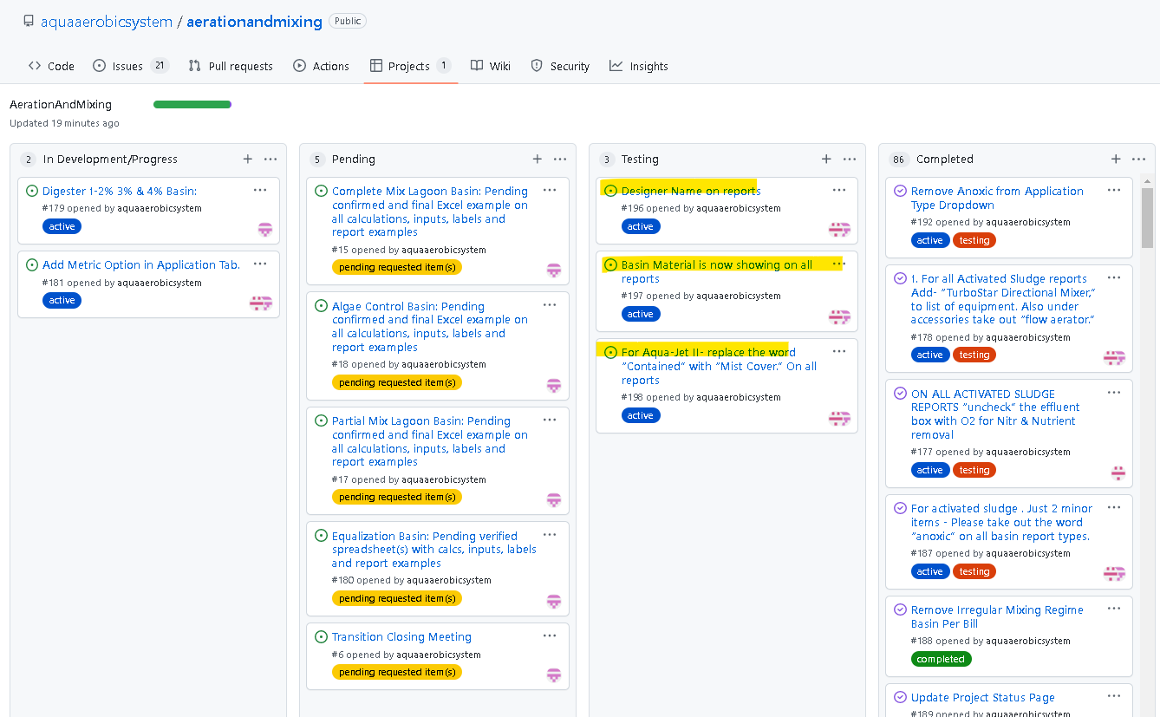Viewport: 1160px width, 717px height.
Task: Click the closed issue icon on issue #192
Action: pos(899,191)
